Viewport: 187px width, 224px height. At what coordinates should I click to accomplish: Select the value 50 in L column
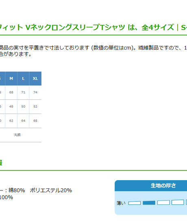(x=23, y=106)
